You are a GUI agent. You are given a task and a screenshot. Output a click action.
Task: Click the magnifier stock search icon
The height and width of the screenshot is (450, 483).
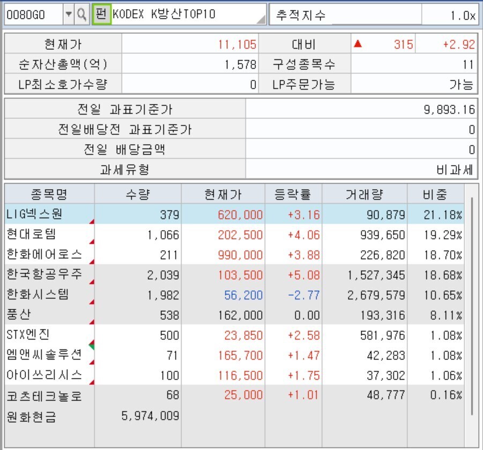[82, 14]
